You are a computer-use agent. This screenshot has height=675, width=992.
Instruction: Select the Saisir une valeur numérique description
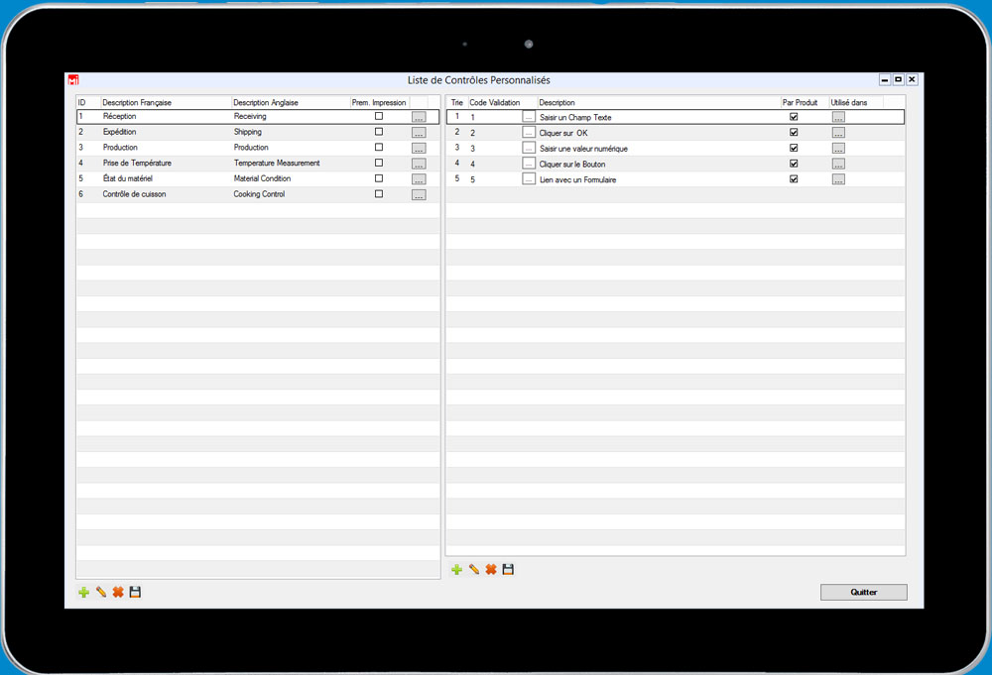pos(583,149)
